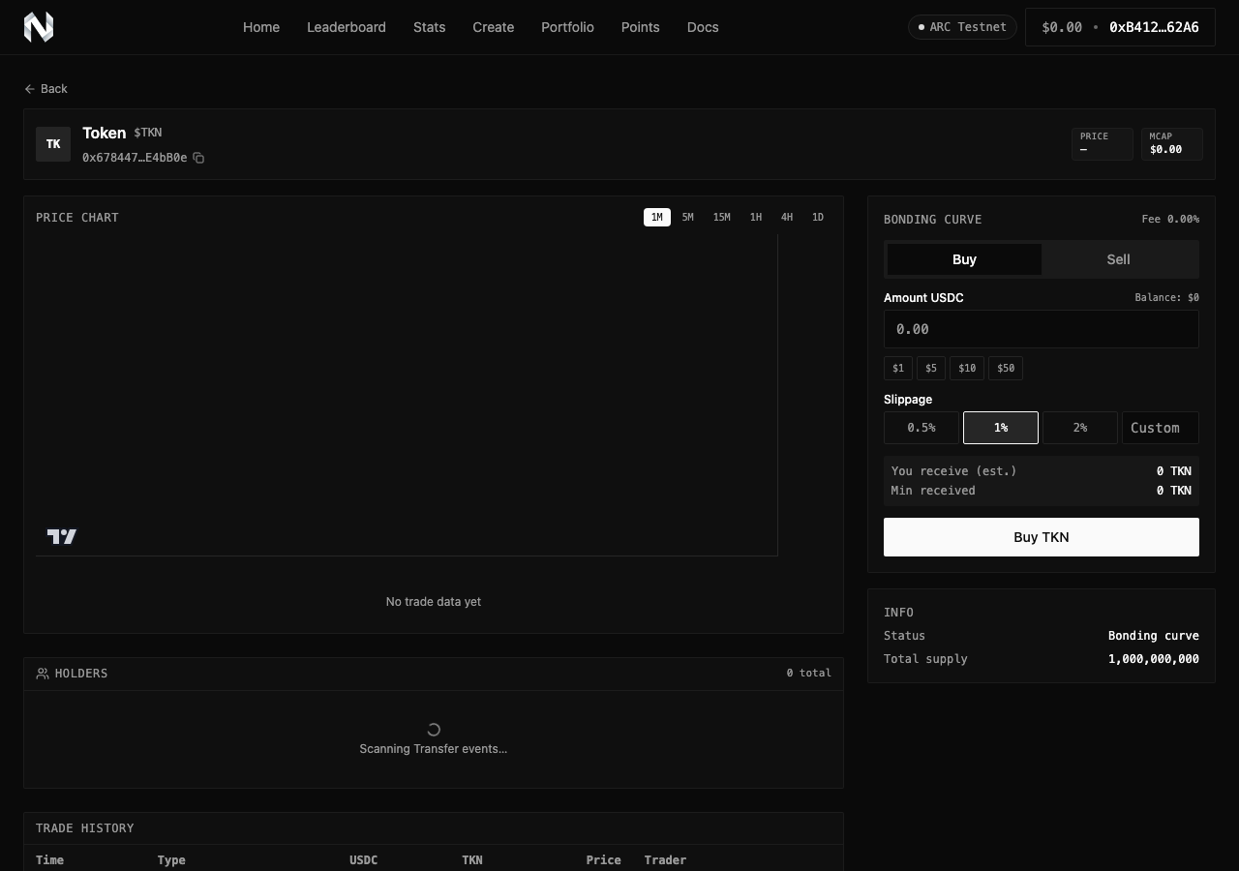The height and width of the screenshot is (871, 1239).
Task: Click the USDC column header
Action: coord(363,860)
